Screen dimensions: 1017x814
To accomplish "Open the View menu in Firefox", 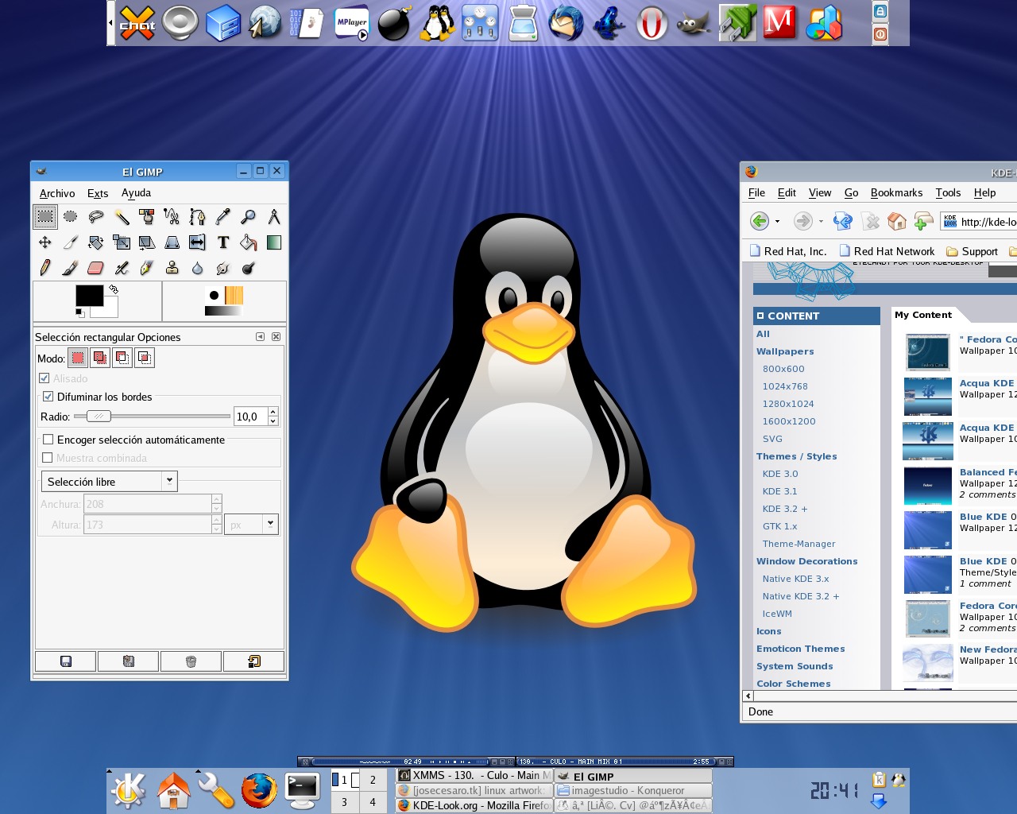I will [820, 192].
